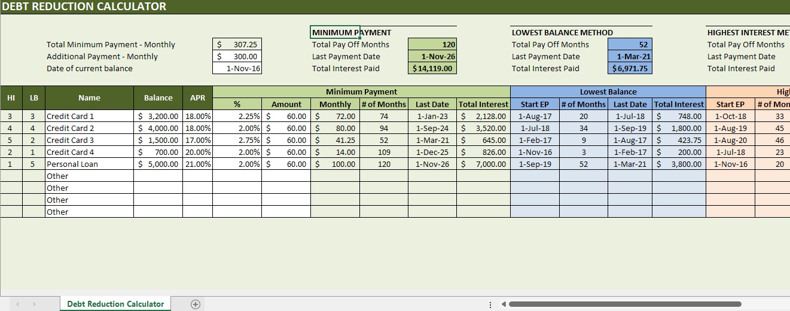Screen dimensions: 790x311
Task: Select Personal Loan APR 21.00%
Action: [x=198, y=164]
